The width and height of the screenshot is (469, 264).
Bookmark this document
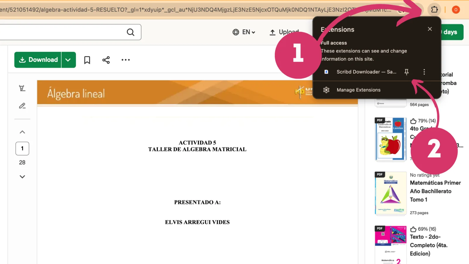(x=87, y=60)
